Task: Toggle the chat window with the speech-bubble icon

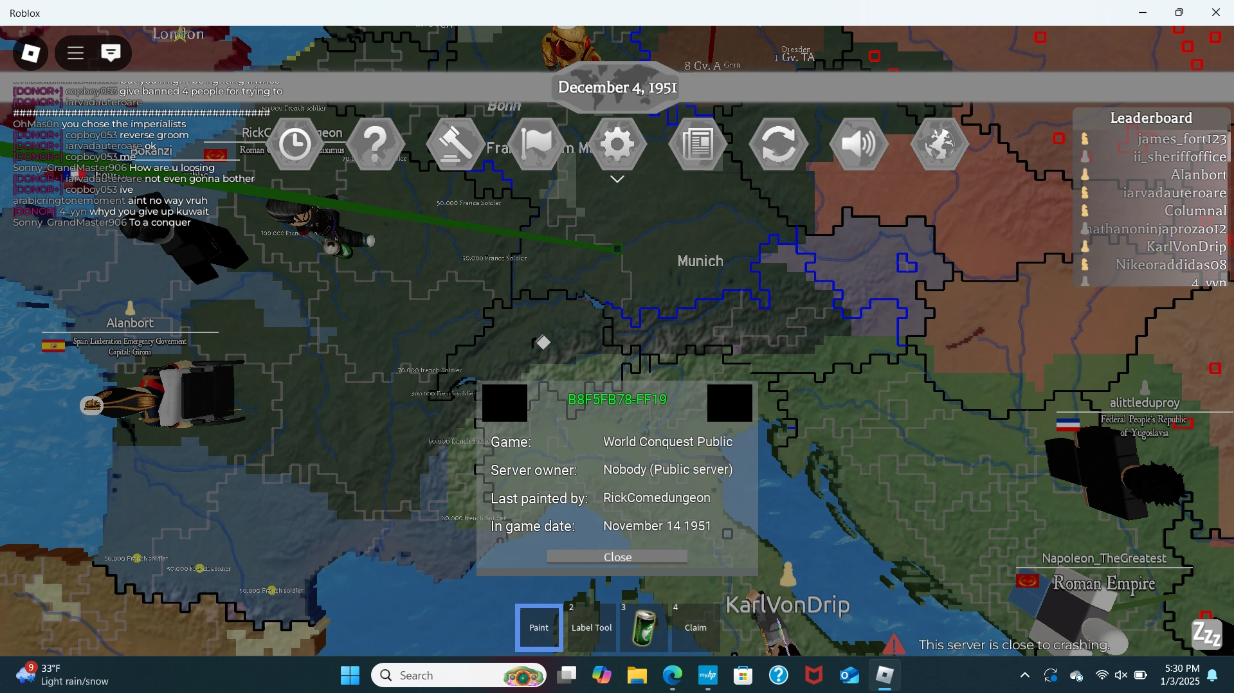Action: click(x=111, y=53)
